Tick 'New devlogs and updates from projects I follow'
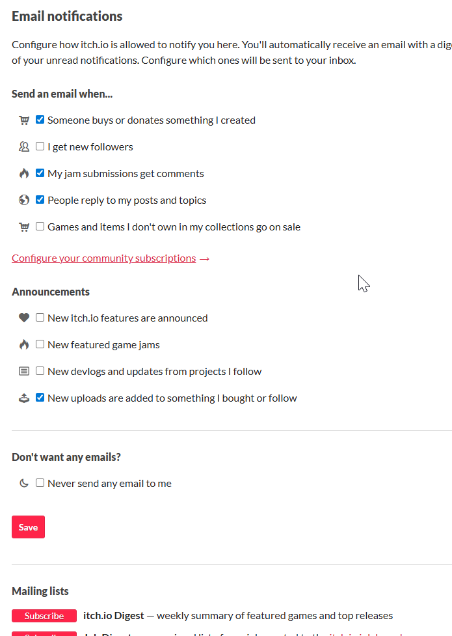Screen dimensions: 452x636 click(40, 371)
